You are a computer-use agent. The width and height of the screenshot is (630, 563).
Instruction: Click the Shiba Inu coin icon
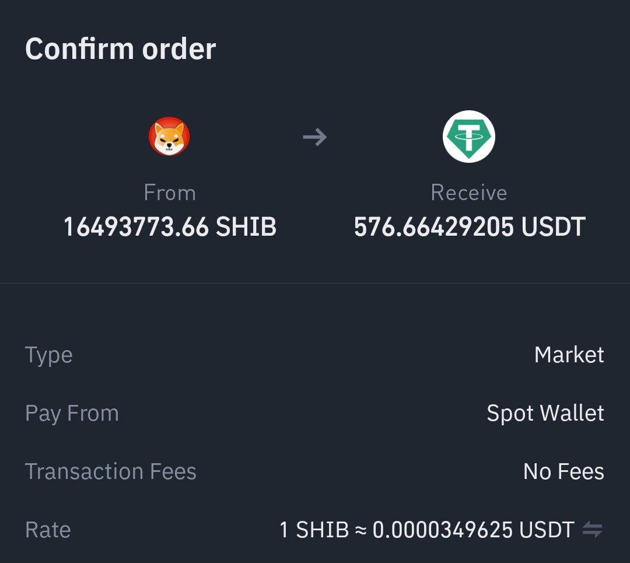169,137
